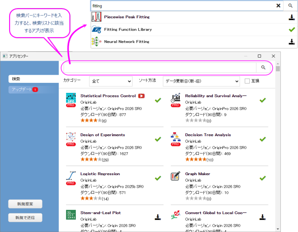
Task: Download the Stem-and-Leaf Plot app
Action: pos(158,217)
